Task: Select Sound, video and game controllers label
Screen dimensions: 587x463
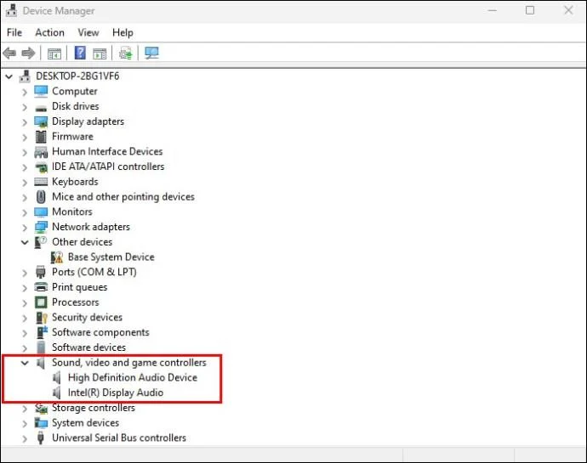Action: 129,363
